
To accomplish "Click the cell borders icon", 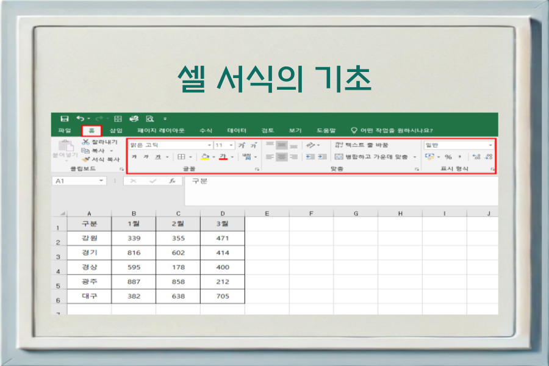I will tap(181, 157).
